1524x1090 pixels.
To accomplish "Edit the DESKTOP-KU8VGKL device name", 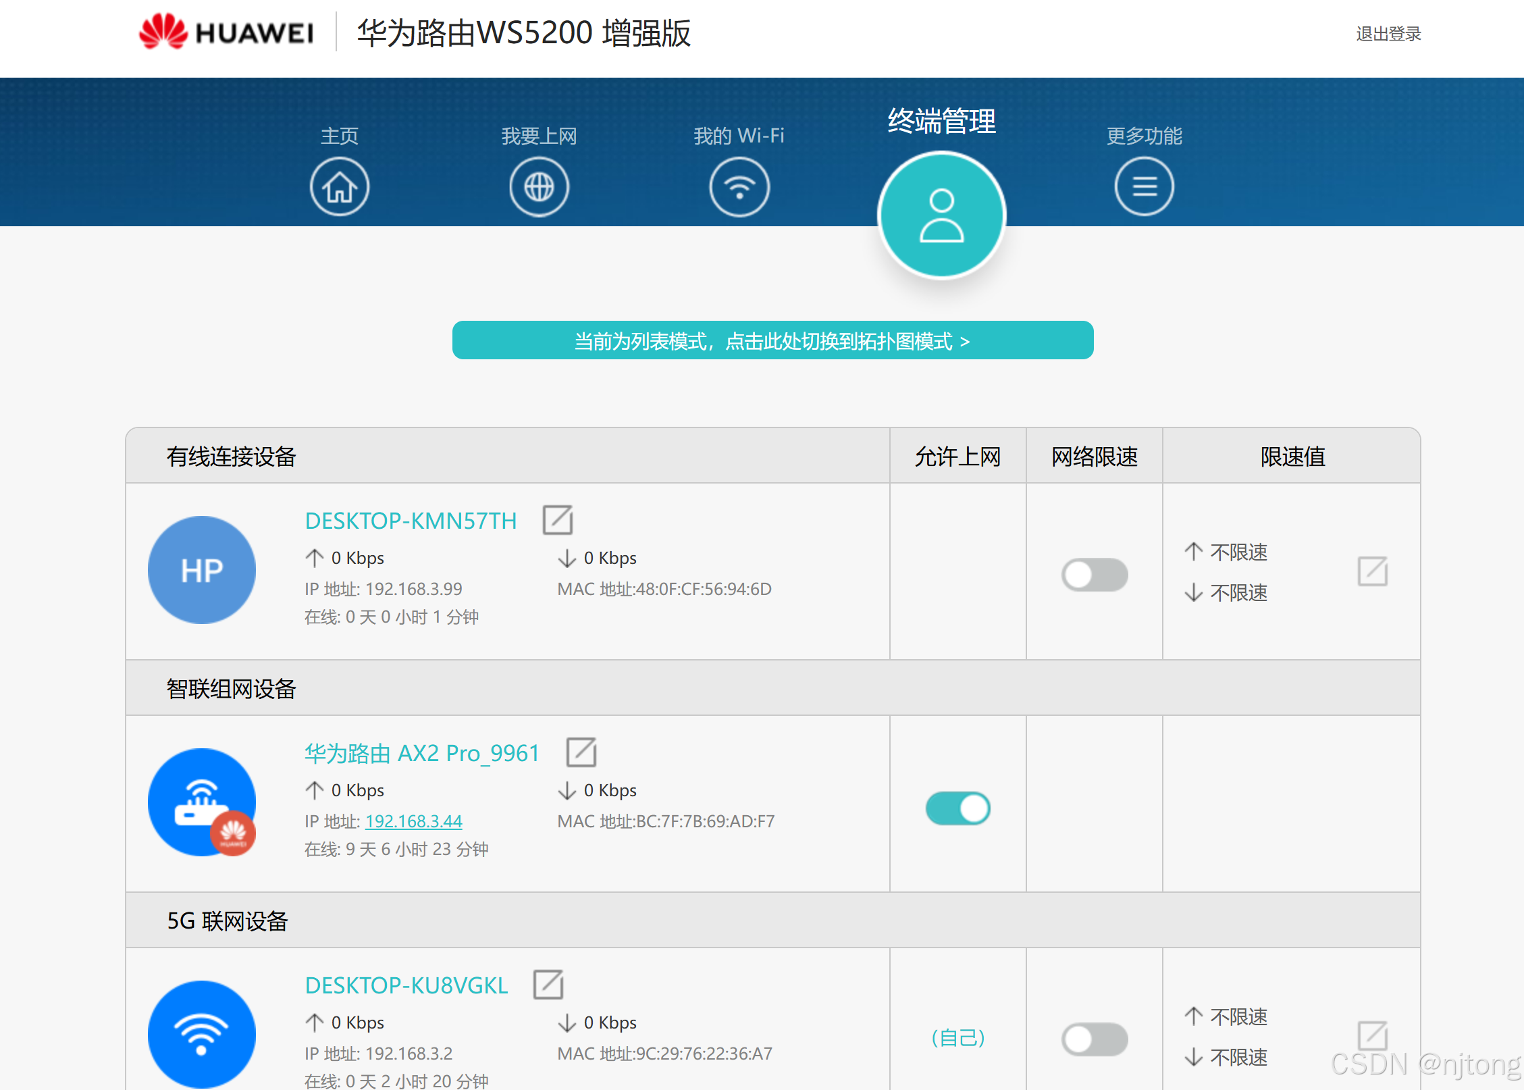I will (x=548, y=985).
